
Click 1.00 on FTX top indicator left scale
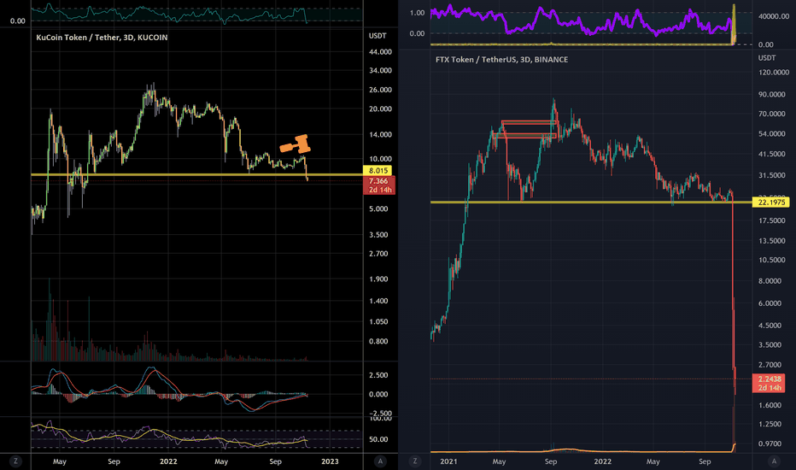(417, 13)
